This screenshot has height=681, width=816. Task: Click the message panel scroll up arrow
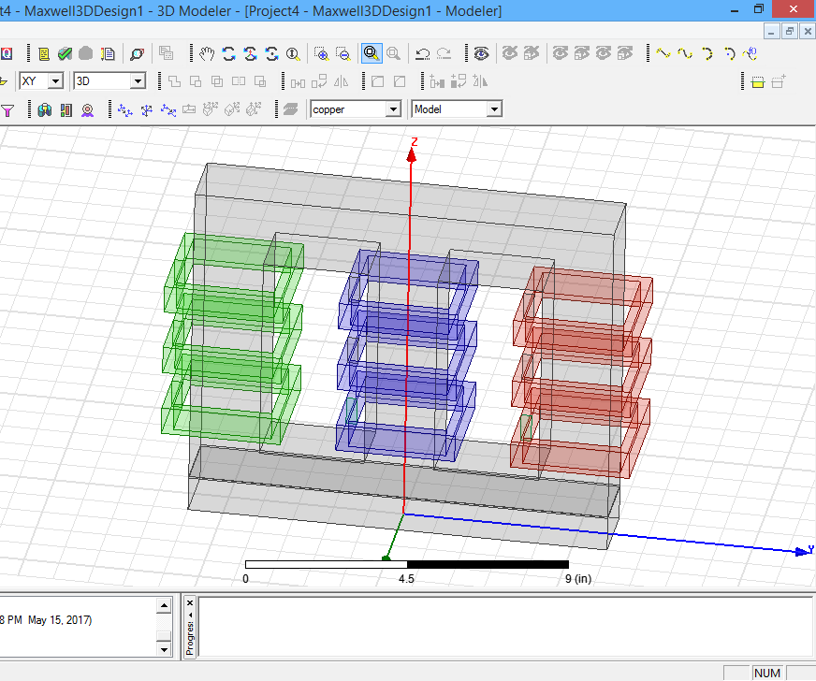click(164, 605)
